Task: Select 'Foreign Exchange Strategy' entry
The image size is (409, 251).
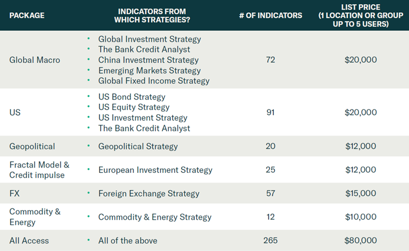Action: tap(149, 194)
